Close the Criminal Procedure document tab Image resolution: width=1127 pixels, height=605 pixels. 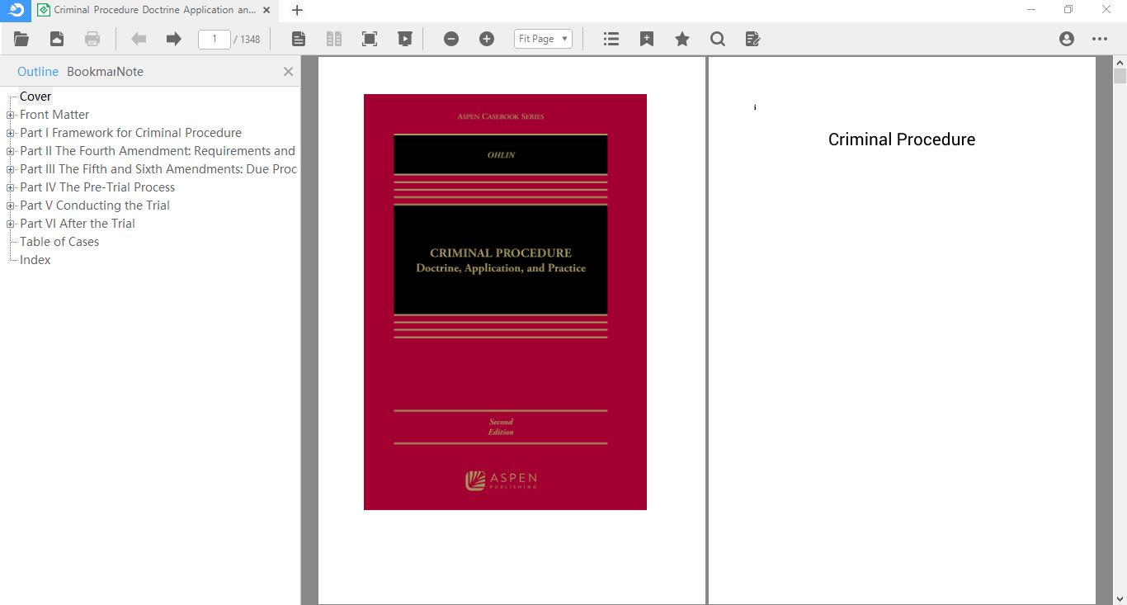266,10
